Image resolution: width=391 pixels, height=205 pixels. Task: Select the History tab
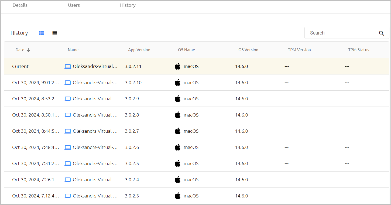[x=128, y=5]
